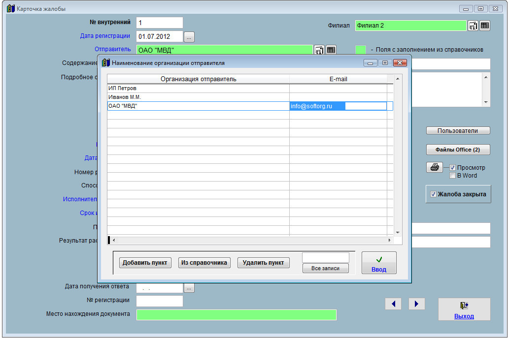Click the Дата регистрации blue label
Viewport: 508px width, 338px height.
point(105,36)
